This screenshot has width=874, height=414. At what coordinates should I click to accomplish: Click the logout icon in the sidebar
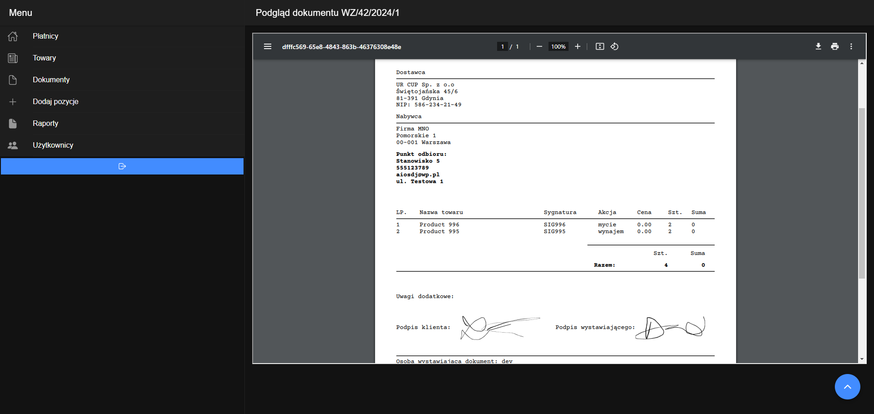point(122,166)
